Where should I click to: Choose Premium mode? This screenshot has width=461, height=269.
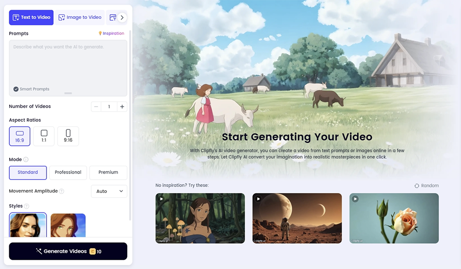[x=108, y=173]
